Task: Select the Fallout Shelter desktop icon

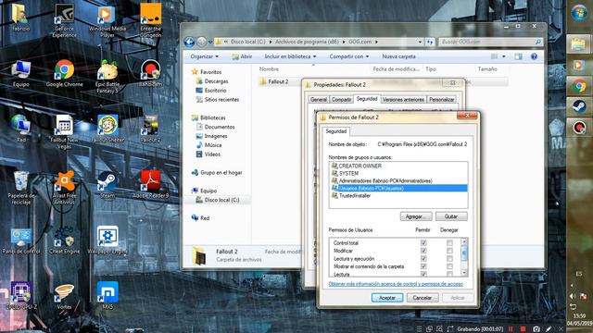Action: coord(107,129)
